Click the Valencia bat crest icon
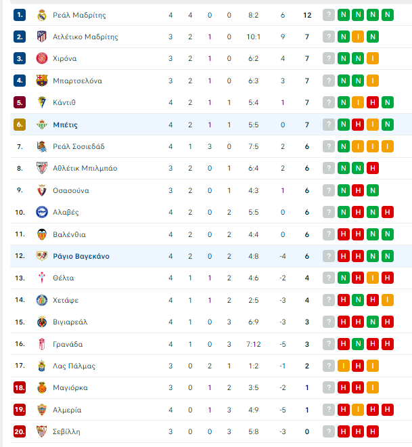The image size is (412, 447). point(42,234)
